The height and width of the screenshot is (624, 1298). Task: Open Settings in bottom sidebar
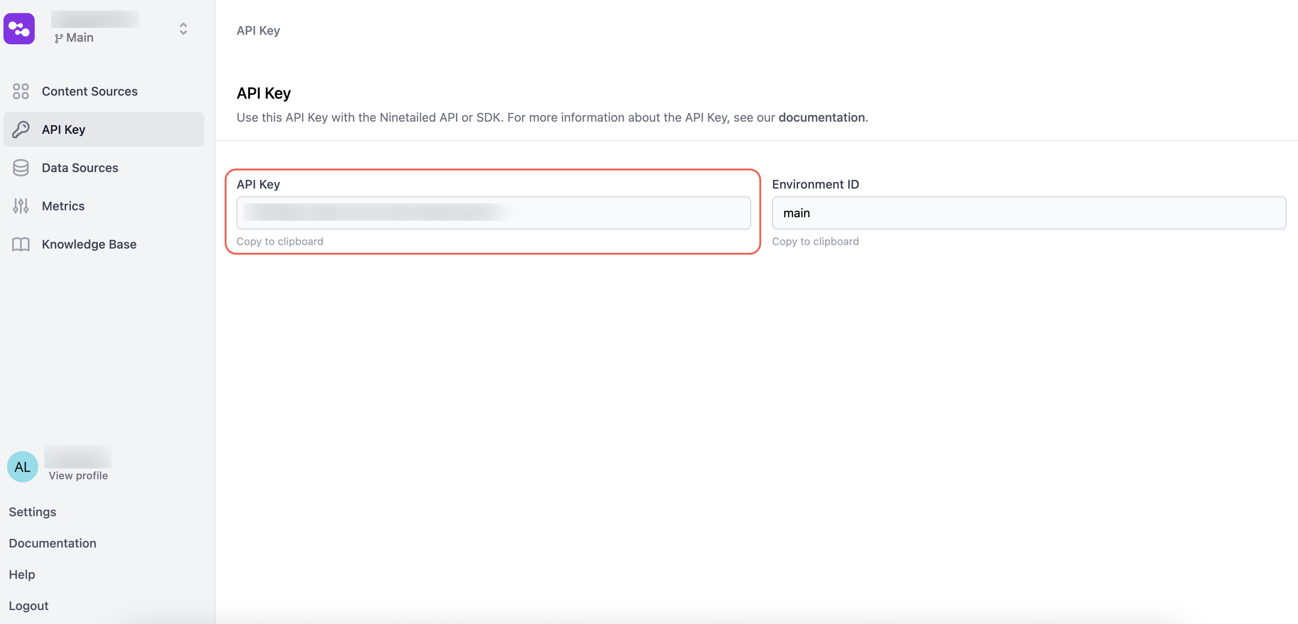[x=32, y=512]
